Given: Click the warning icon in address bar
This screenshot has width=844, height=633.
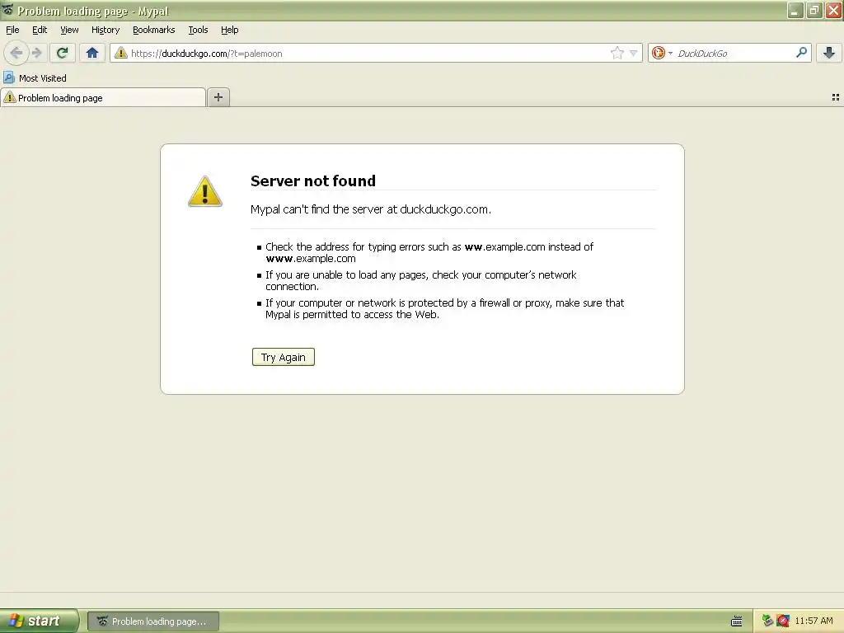Looking at the screenshot, I should [x=121, y=53].
